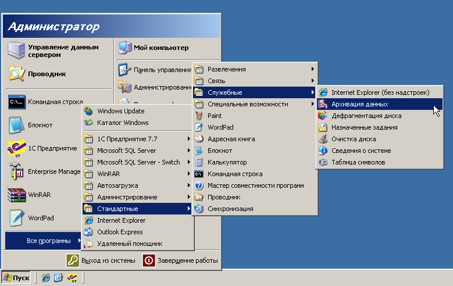Click the Калькулятор icon
Viewport: 453px width, 286px height.
[199, 162]
